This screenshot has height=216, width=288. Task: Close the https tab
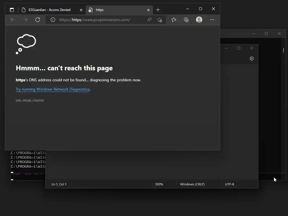148,10
